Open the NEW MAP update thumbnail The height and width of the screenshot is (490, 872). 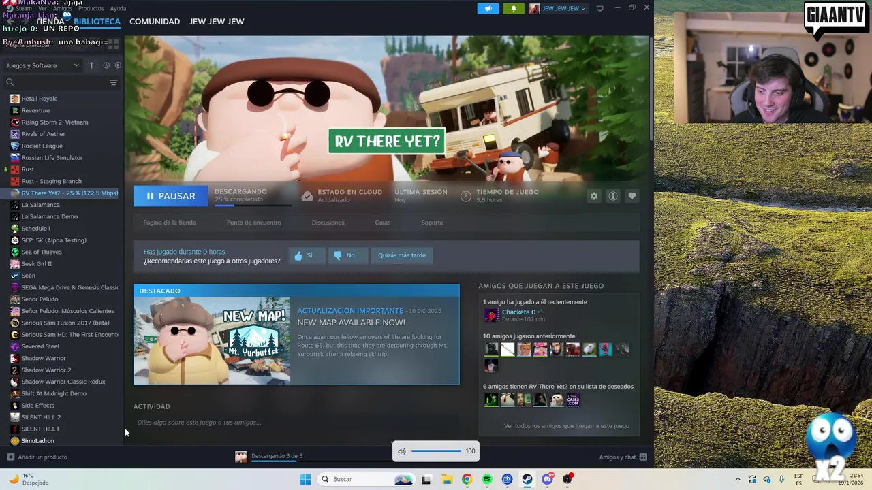coord(212,340)
